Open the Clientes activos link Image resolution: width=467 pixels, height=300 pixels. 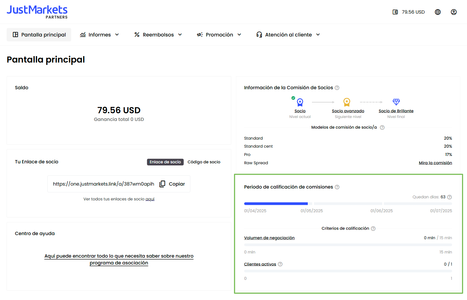tap(260, 264)
